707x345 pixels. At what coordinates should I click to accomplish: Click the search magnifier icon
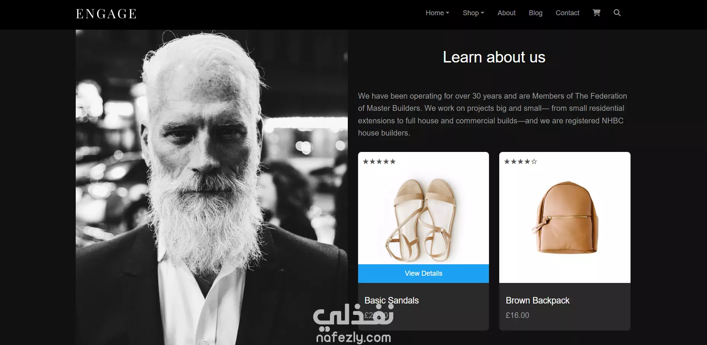pos(617,13)
